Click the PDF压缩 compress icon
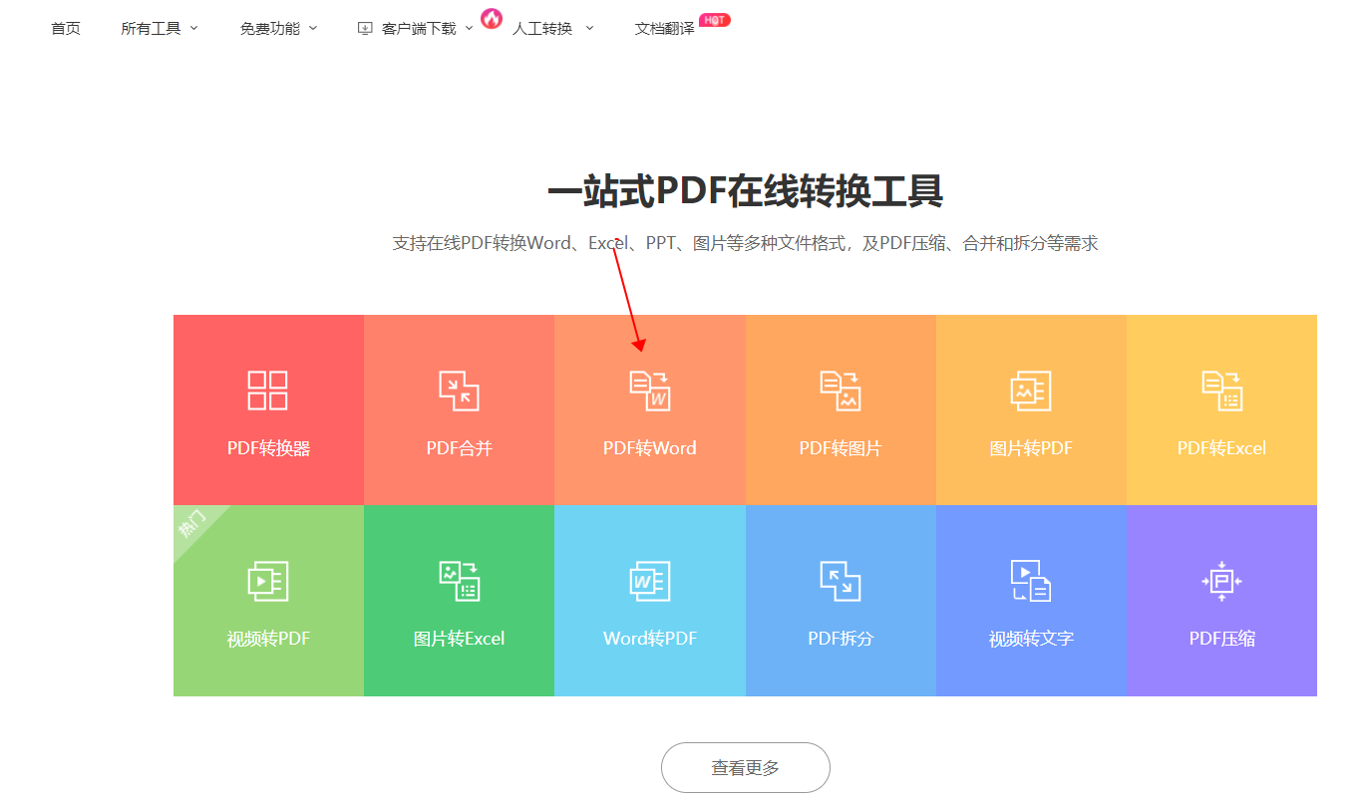Screen dimensions: 1361x802 [1221, 581]
